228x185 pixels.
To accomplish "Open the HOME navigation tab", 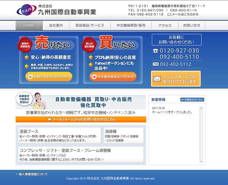I will (x=29, y=26).
